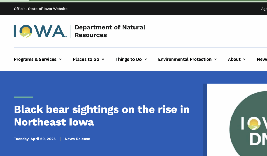Click the Iowa logo in the header
This screenshot has height=156, width=267.
(x=40, y=31)
